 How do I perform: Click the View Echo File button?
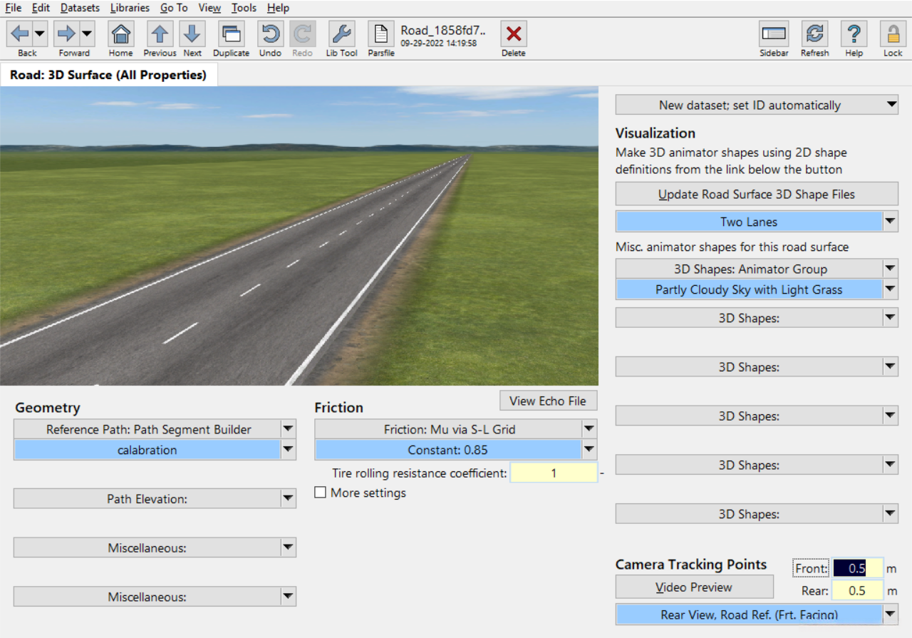coord(548,401)
